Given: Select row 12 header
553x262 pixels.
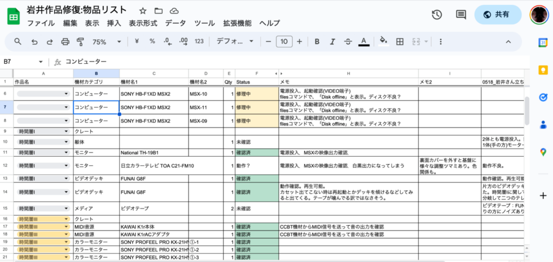Looking at the screenshot, I should pyautogui.click(x=6, y=165).
